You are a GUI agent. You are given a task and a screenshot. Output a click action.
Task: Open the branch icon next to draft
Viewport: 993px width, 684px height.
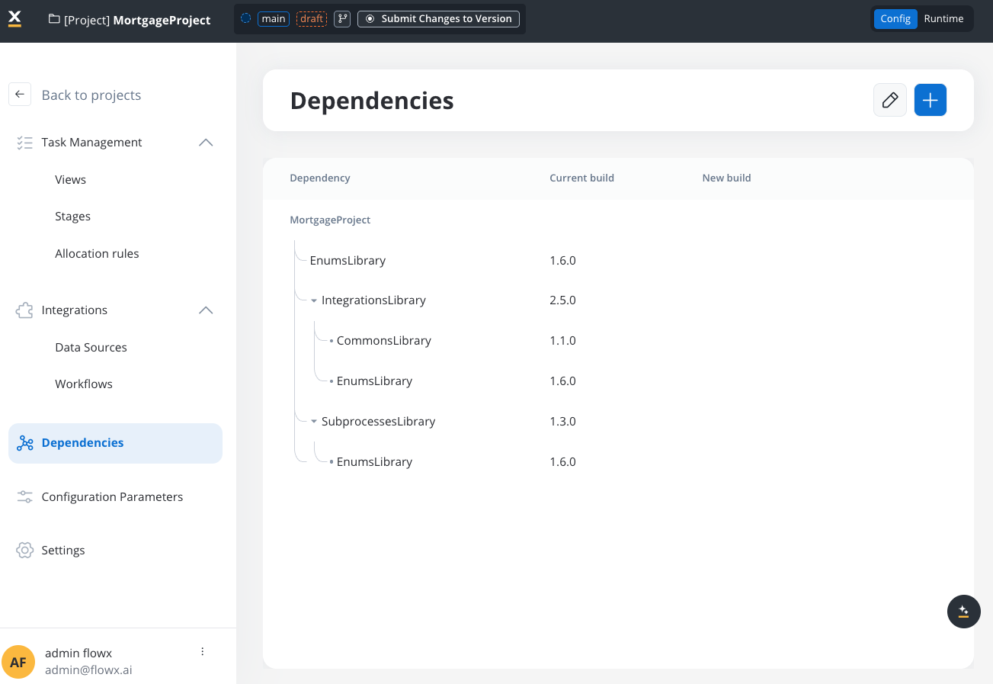click(342, 19)
